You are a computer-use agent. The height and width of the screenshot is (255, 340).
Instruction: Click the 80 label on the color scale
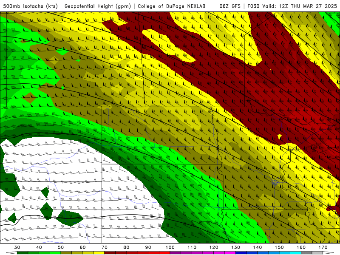click(x=126, y=247)
